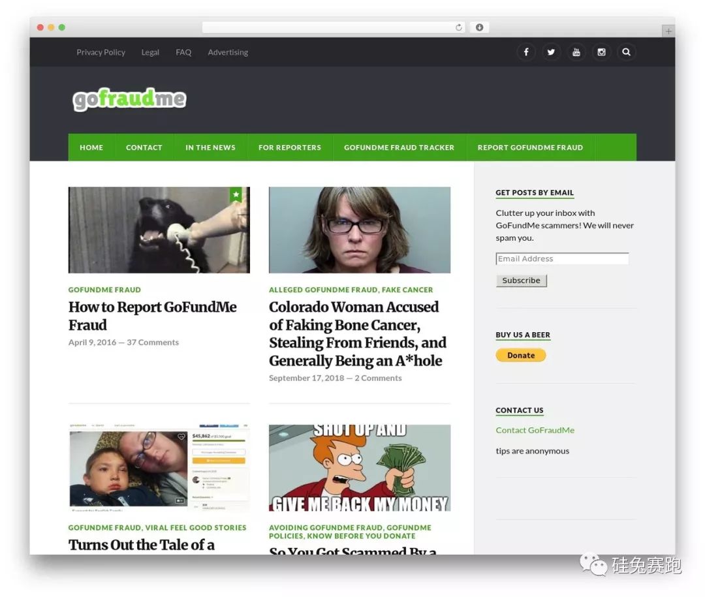
Task: Click the yellow Donate button
Action: point(521,355)
